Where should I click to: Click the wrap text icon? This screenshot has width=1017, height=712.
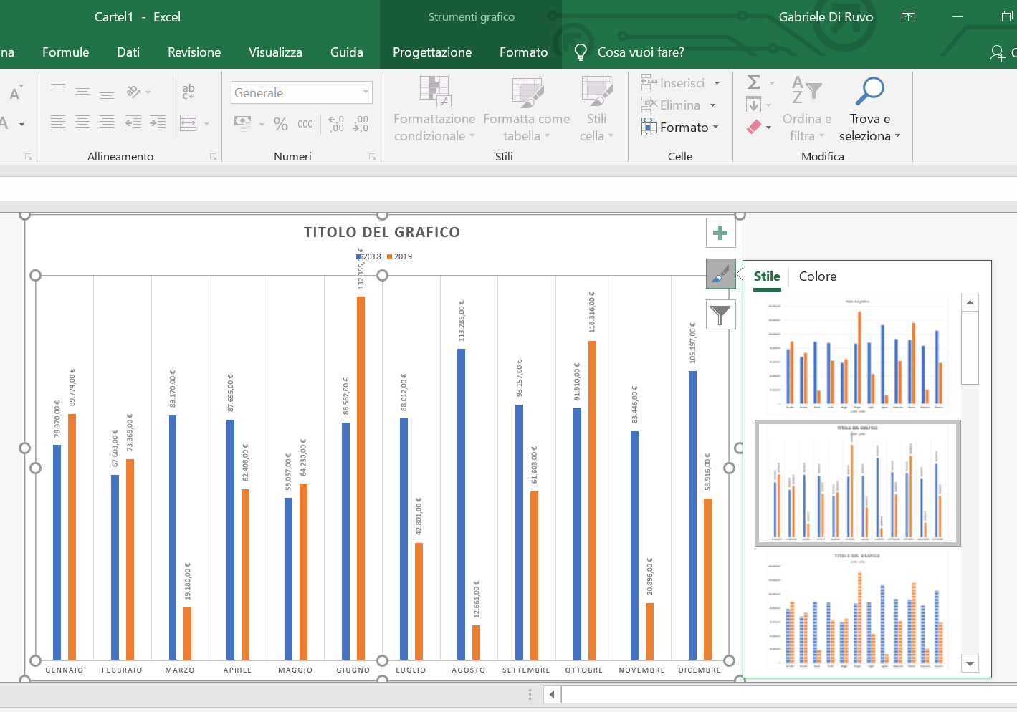[188, 91]
